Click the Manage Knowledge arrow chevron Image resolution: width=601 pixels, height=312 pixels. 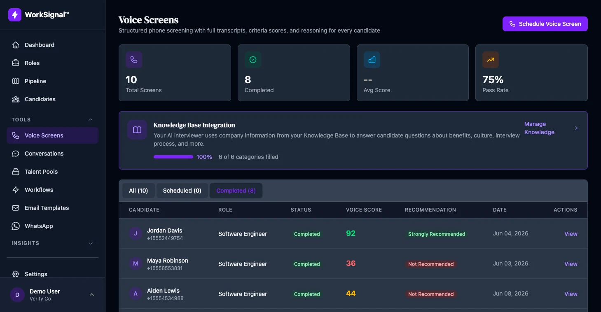[x=576, y=128]
